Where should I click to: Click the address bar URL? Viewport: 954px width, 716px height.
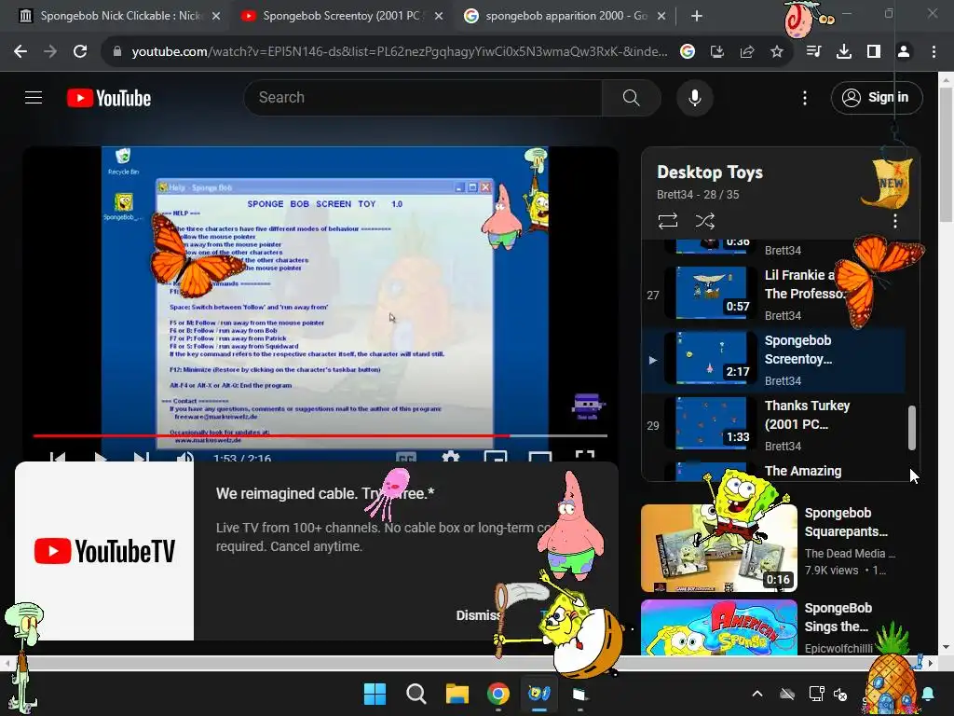tap(399, 52)
